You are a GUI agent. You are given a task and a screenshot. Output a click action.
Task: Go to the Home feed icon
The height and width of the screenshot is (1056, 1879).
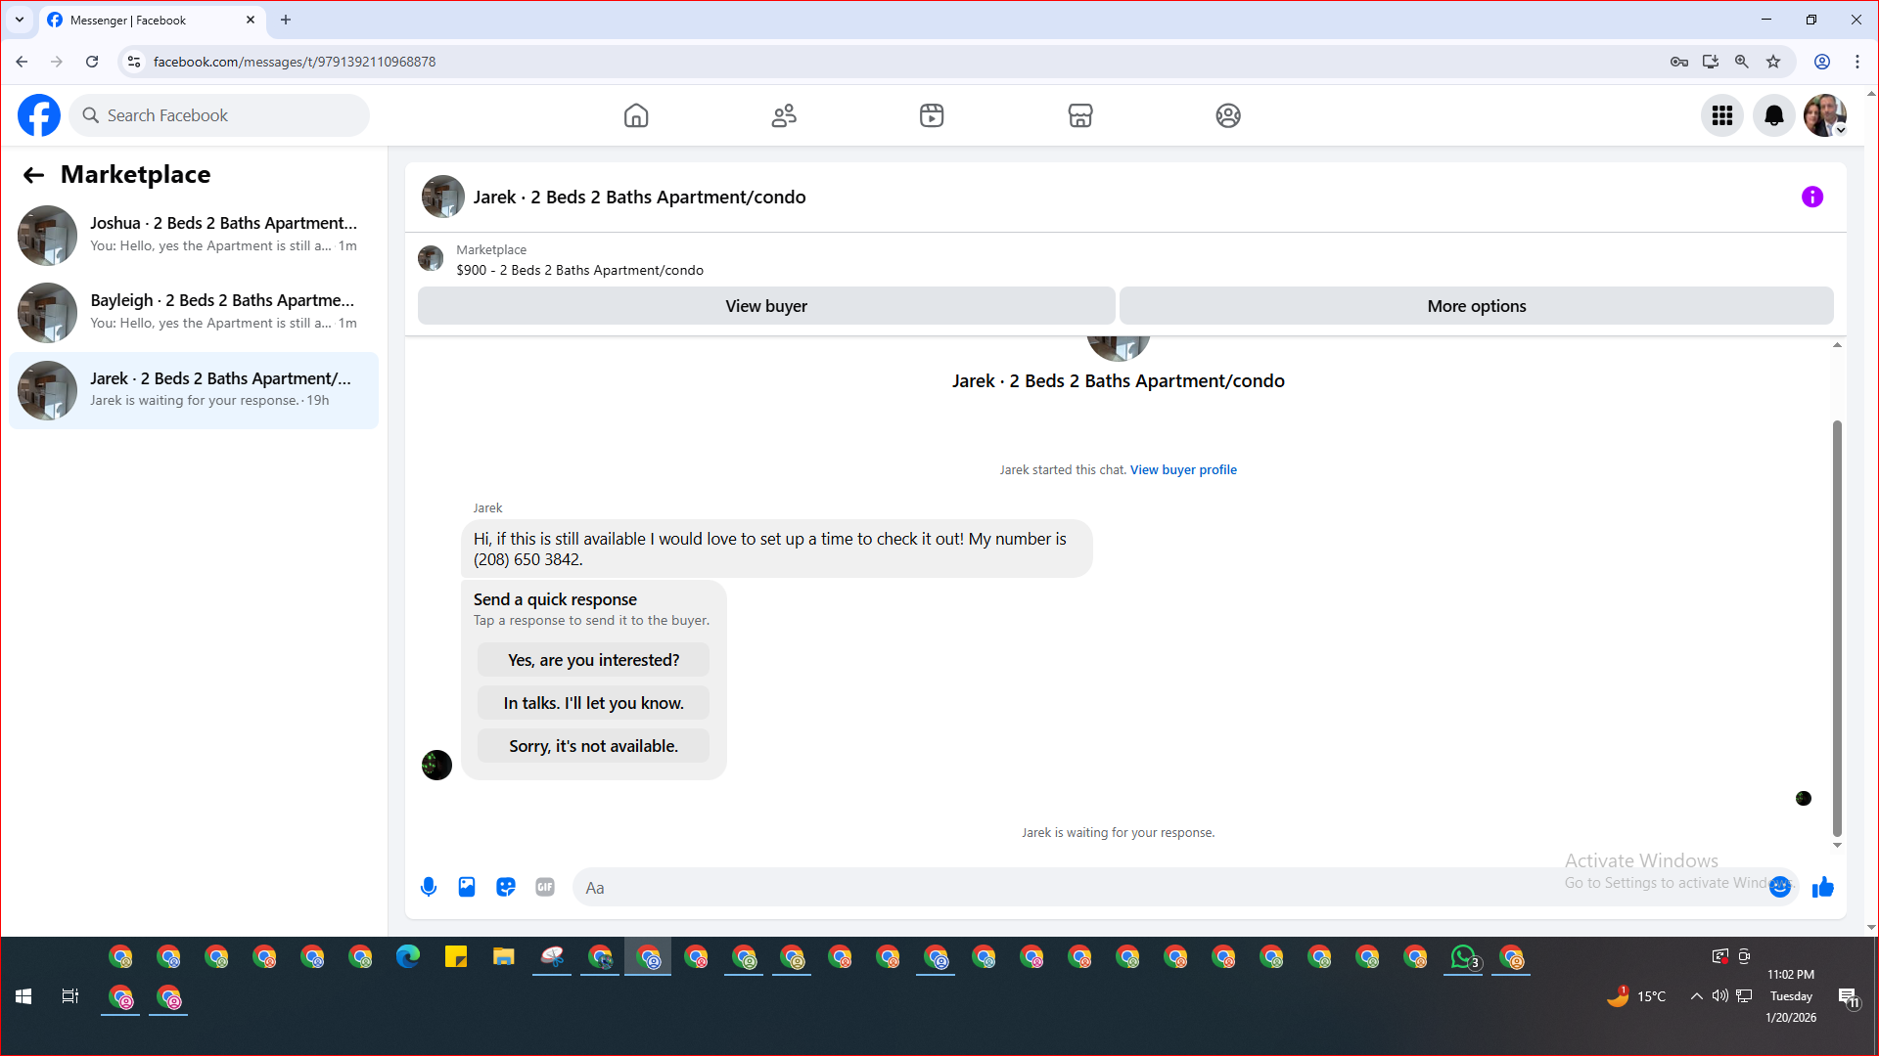tap(636, 115)
